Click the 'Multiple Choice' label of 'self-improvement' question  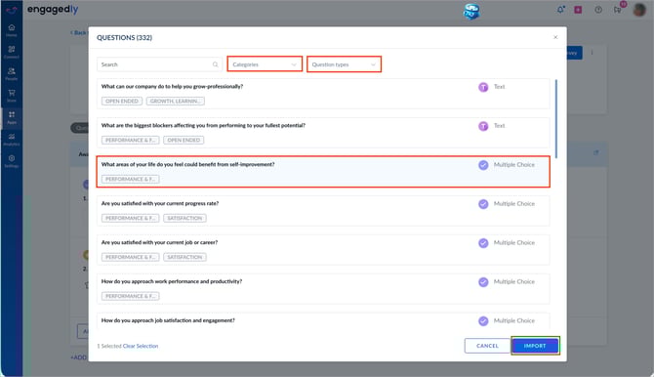513,165
